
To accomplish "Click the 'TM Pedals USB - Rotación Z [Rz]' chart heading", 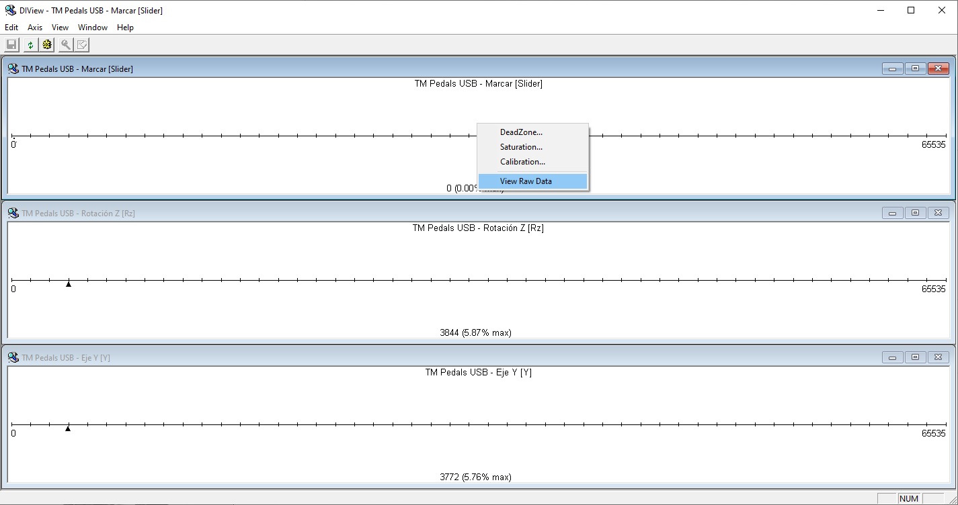I will coord(478,228).
